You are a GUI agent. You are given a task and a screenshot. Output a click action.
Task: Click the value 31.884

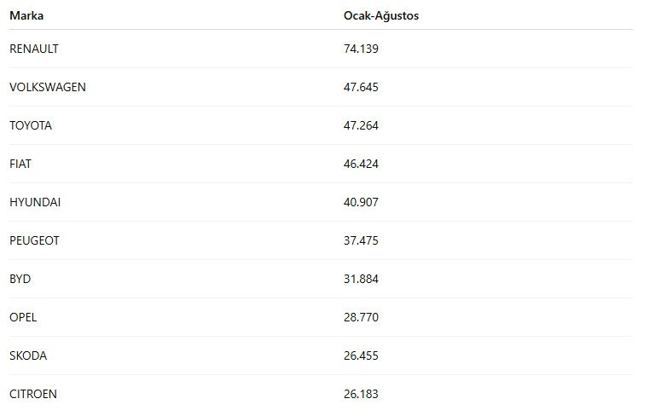pos(361,279)
